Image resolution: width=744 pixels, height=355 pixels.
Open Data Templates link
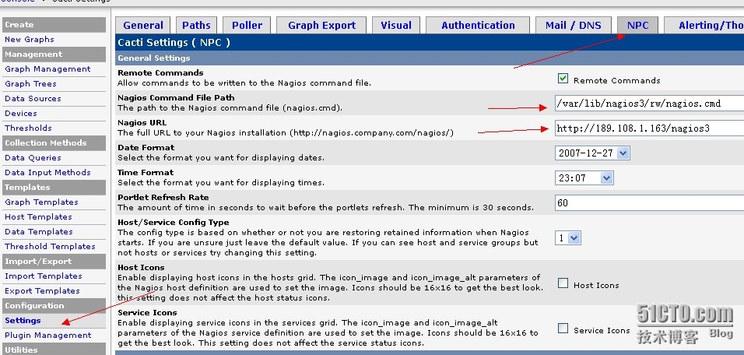(38, 231)
